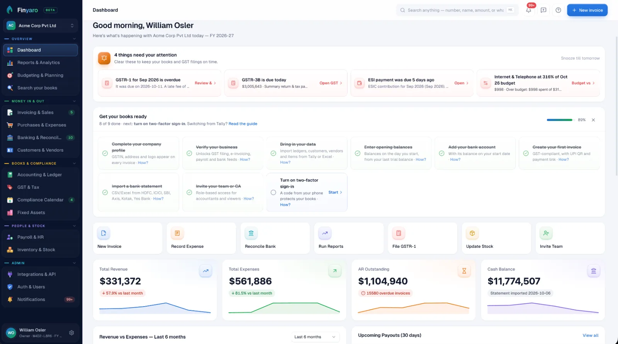Click the GSTR-3B due today document icon

(x=233, y=83)
